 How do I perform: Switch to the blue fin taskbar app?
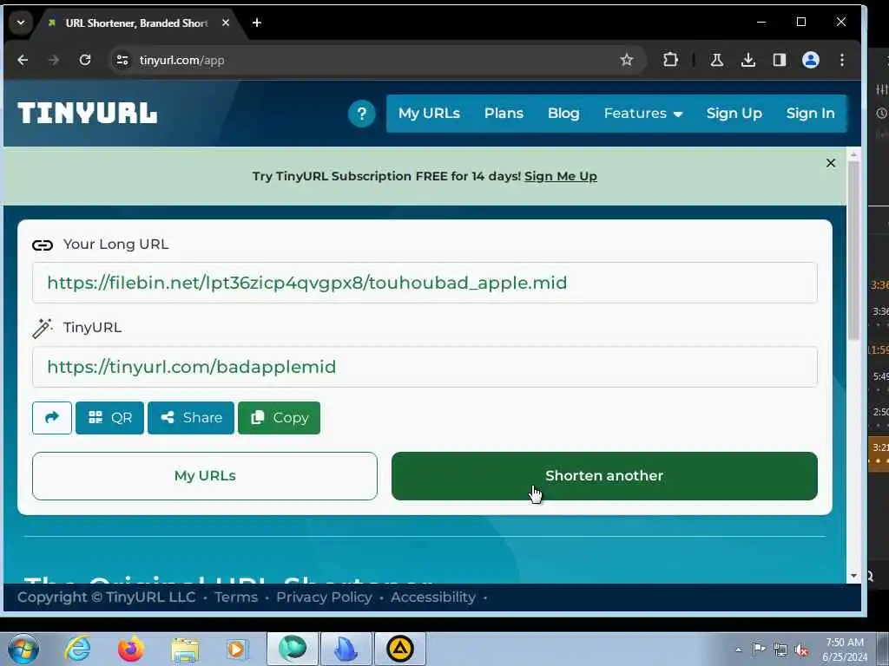pyautogui.click(x=346, y=649)
